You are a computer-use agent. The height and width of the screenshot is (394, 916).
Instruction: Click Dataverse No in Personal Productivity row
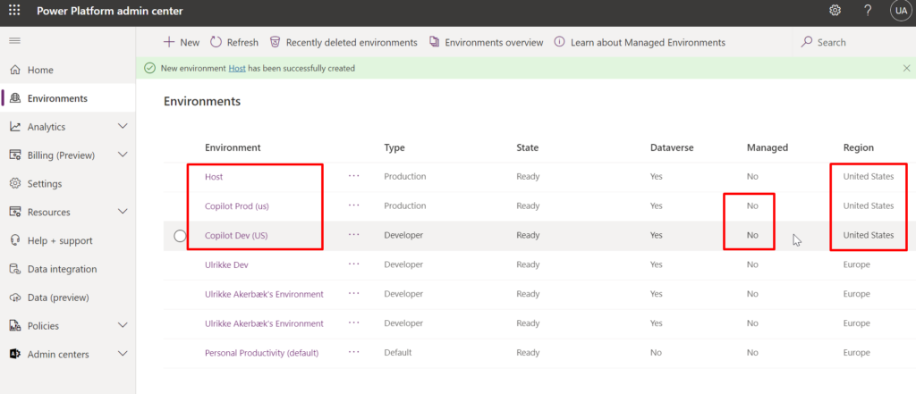[x=656, y=353]
